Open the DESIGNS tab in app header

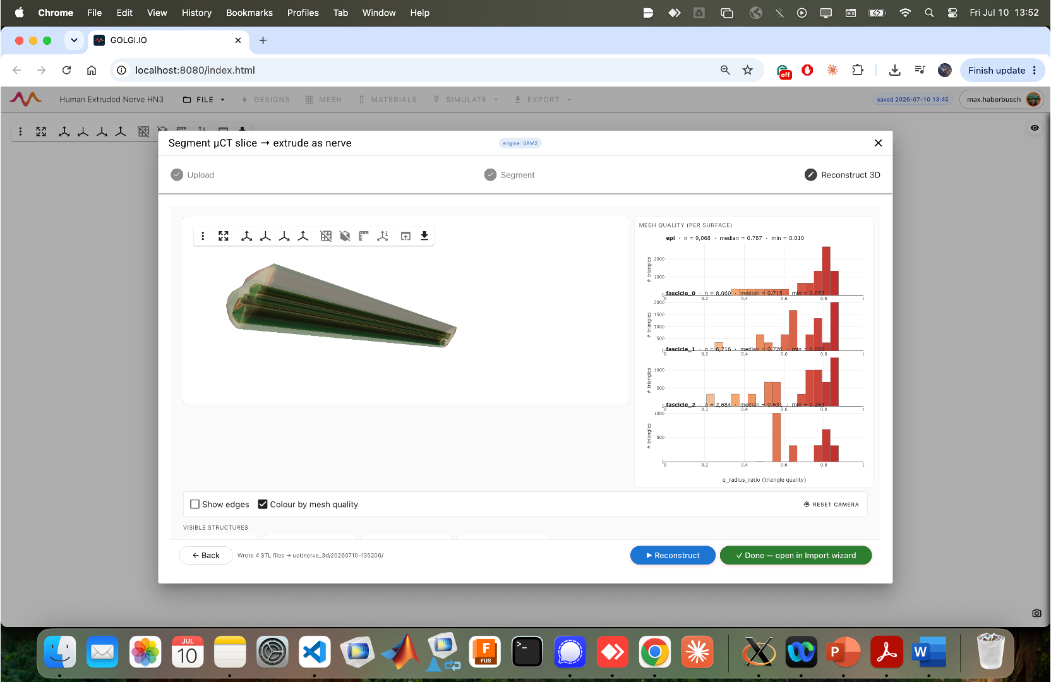click(x=266, y=100)
